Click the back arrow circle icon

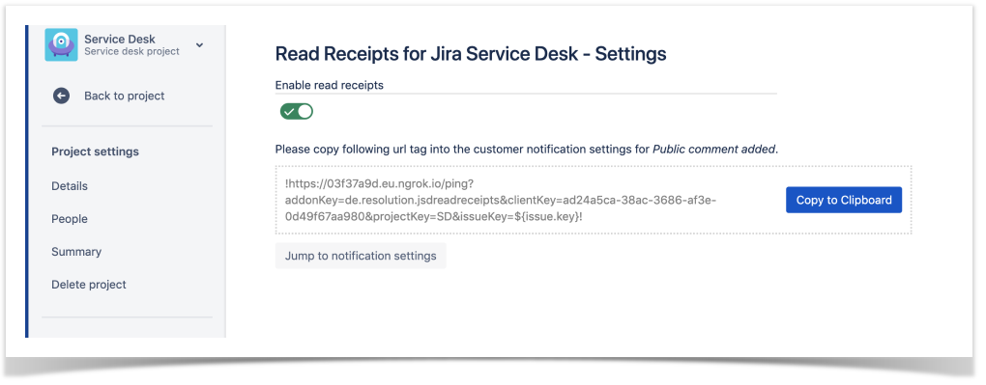(x=61, y=96)
